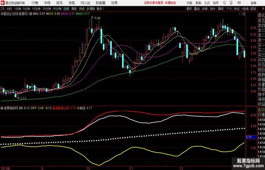Viewport: 265px width, 170px height.
Task: Switch to 30分钟 period tab
Action: click(47, 9)
